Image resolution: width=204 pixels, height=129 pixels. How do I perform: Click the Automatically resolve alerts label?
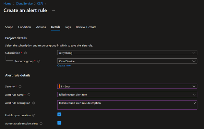(22, 123)
